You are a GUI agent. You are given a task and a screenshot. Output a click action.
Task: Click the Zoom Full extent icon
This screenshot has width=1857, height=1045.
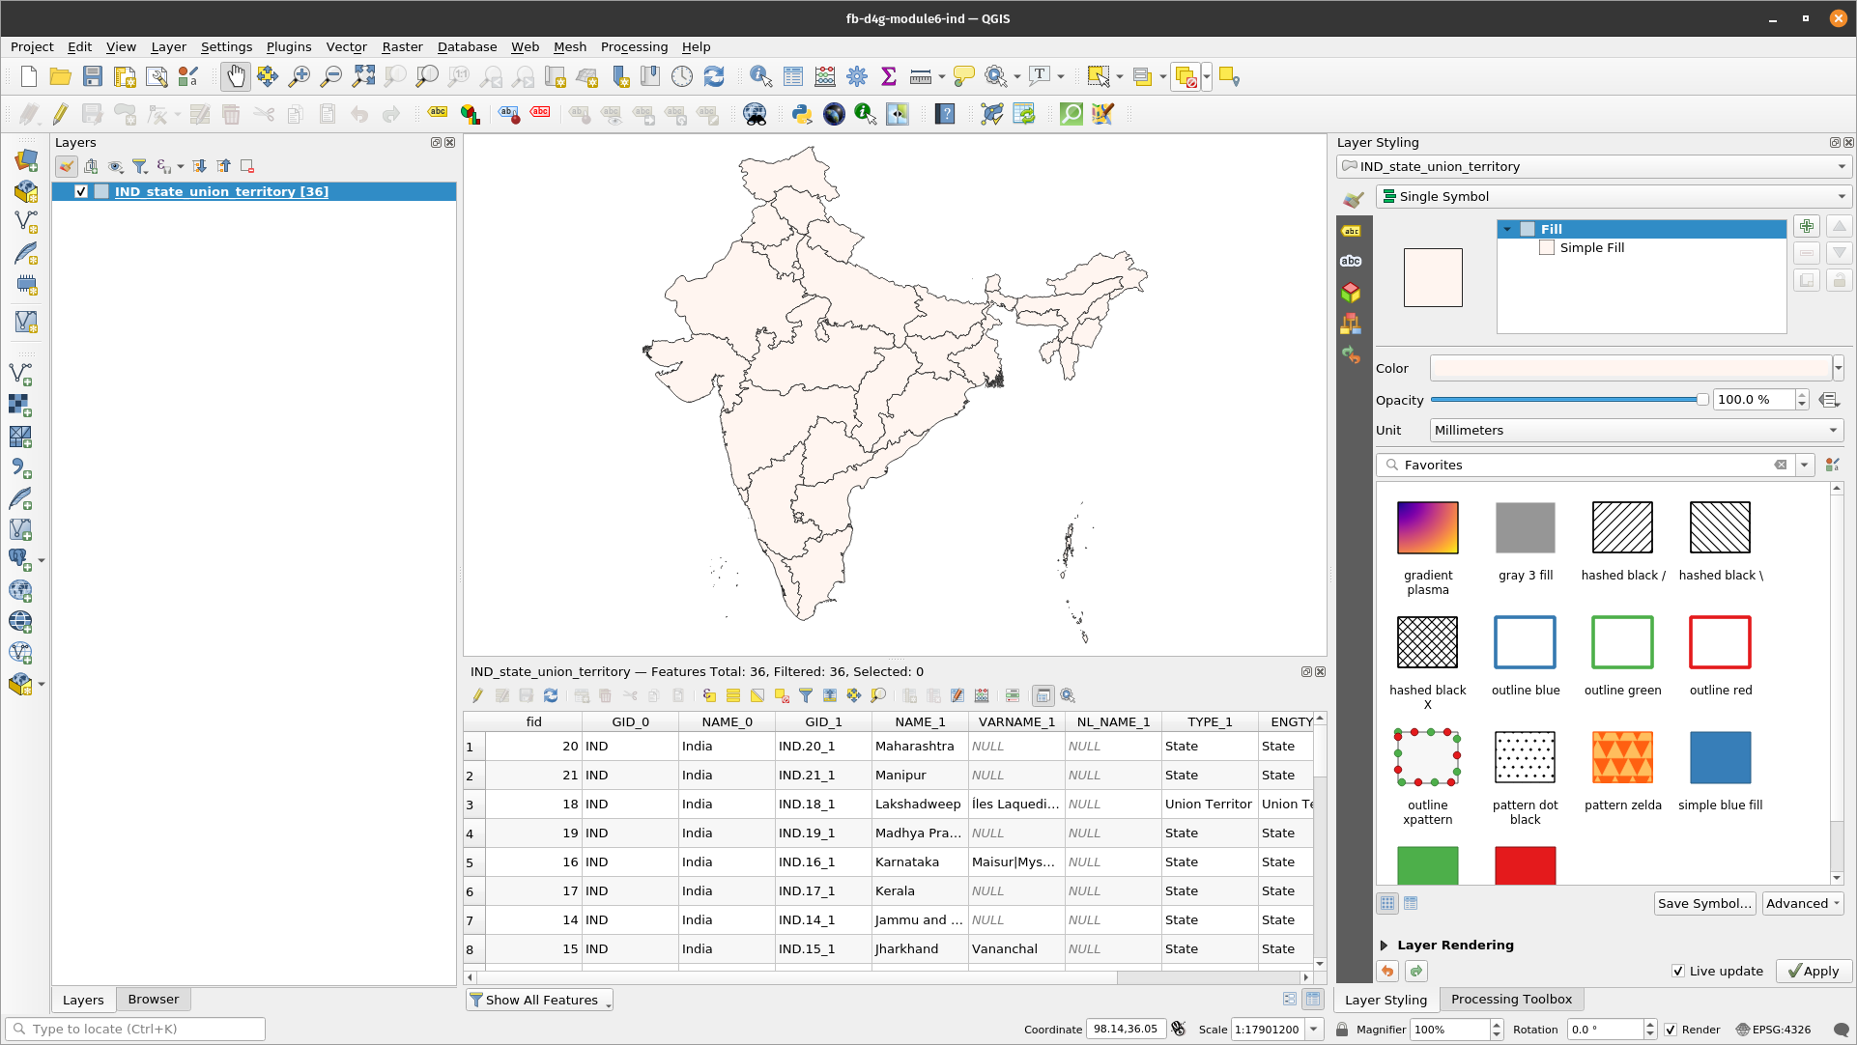point(363,77)
